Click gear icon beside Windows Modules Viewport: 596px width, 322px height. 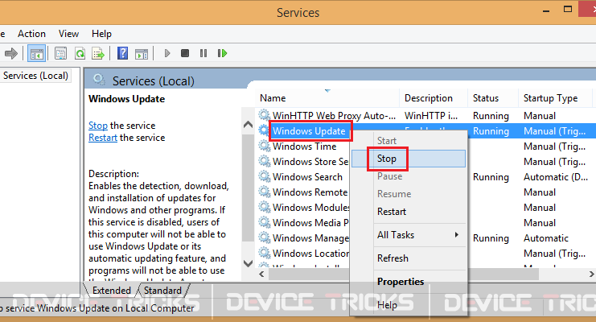click(x=264, y=207)
